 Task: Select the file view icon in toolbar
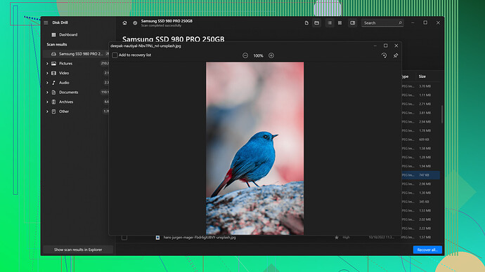[x=306, y=23]
